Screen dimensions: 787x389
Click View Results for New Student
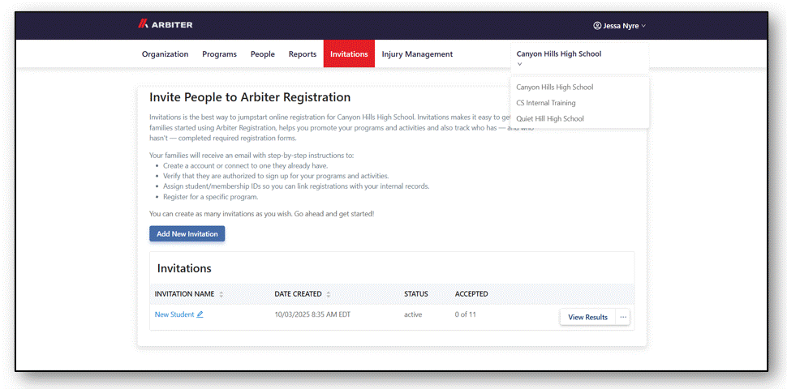tap(587, 317)
